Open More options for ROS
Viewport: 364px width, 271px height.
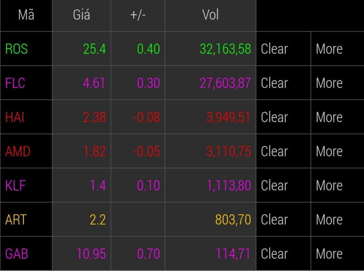[338, 49]
